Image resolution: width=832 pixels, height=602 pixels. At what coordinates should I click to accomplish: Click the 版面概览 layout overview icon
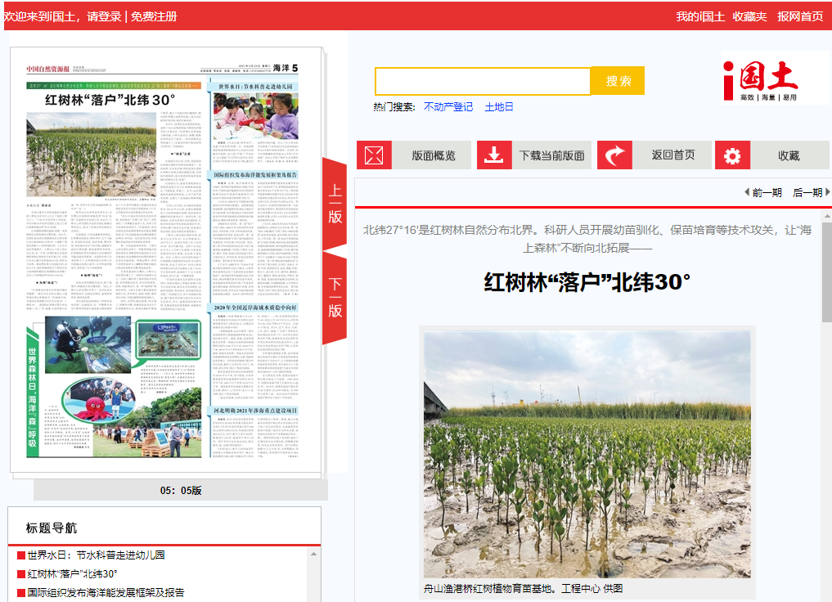374,155
